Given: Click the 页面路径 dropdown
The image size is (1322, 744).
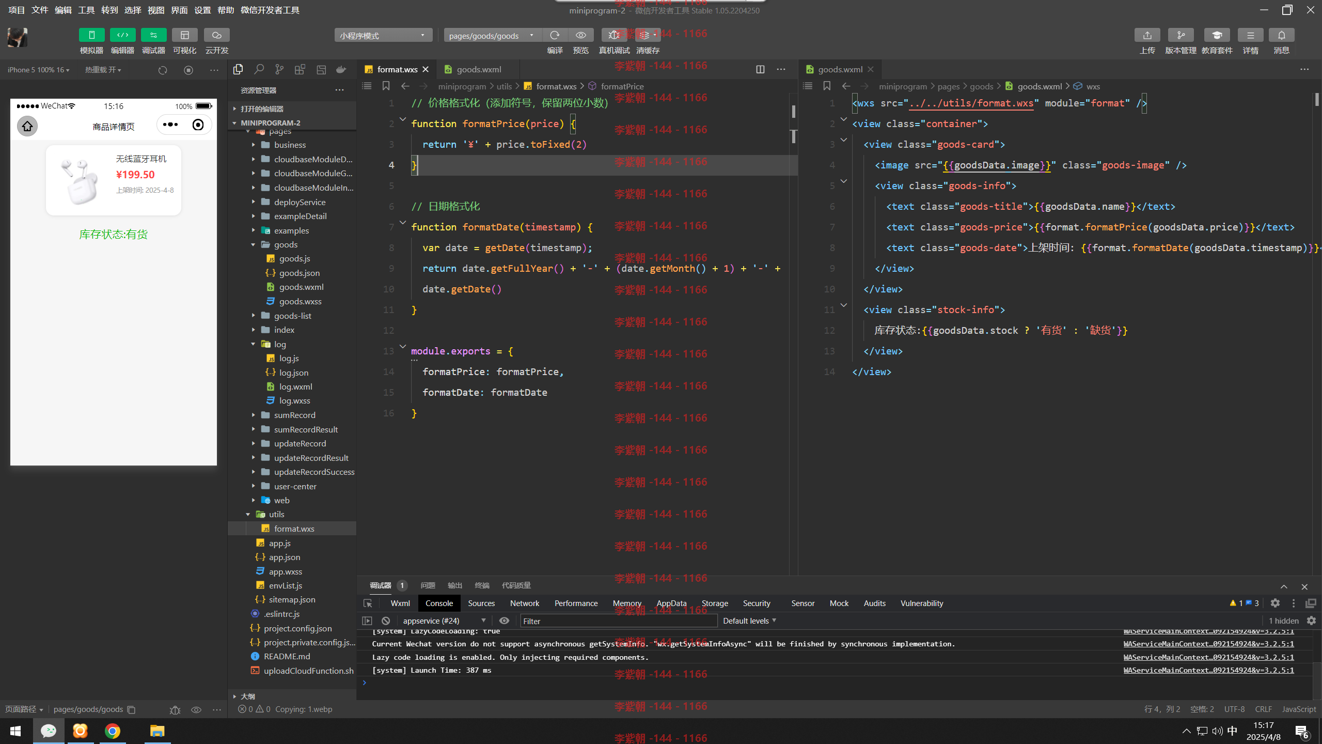Looking at the screenshot, I should coord(24,709).
